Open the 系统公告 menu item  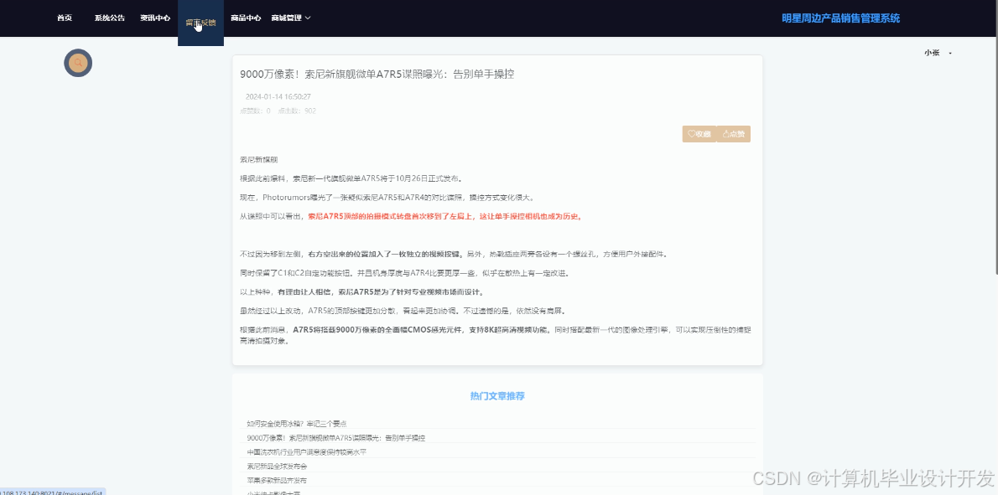[x=110, y=18]
